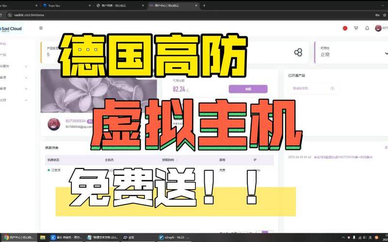Viewport: 388px width, 242px height.
Task: Expand the fifth sidebar menu chevron
Action: coord(26,89)
